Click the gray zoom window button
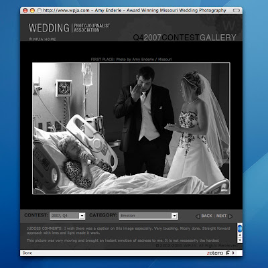Screen dimensions: 268x268 [40, 10]
